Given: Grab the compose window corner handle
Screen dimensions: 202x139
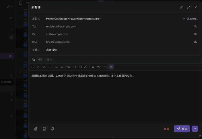Looking at the screenshot, I should coord(200,136).
